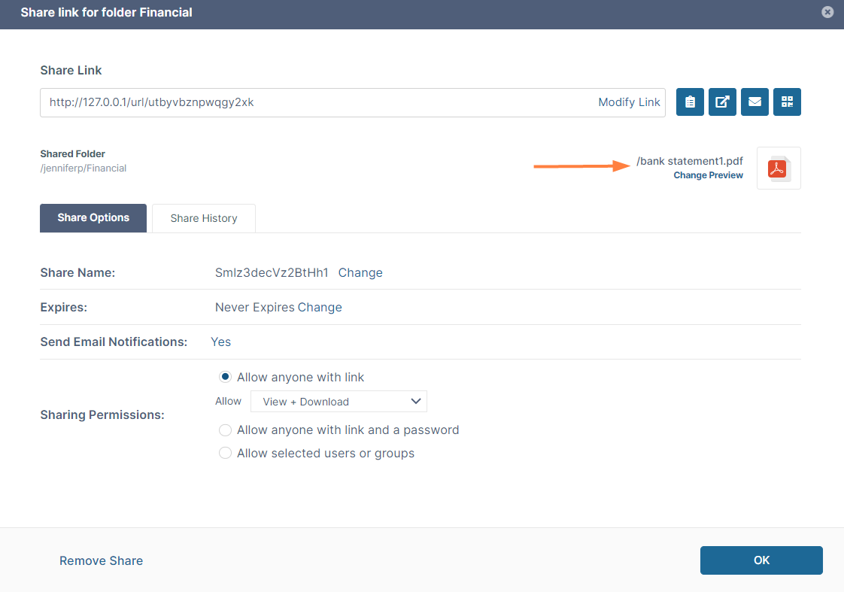Viewport: 844px width, 592px height.
Task: Change the share name
Action: pyautogui.click(x=360, y=273)
